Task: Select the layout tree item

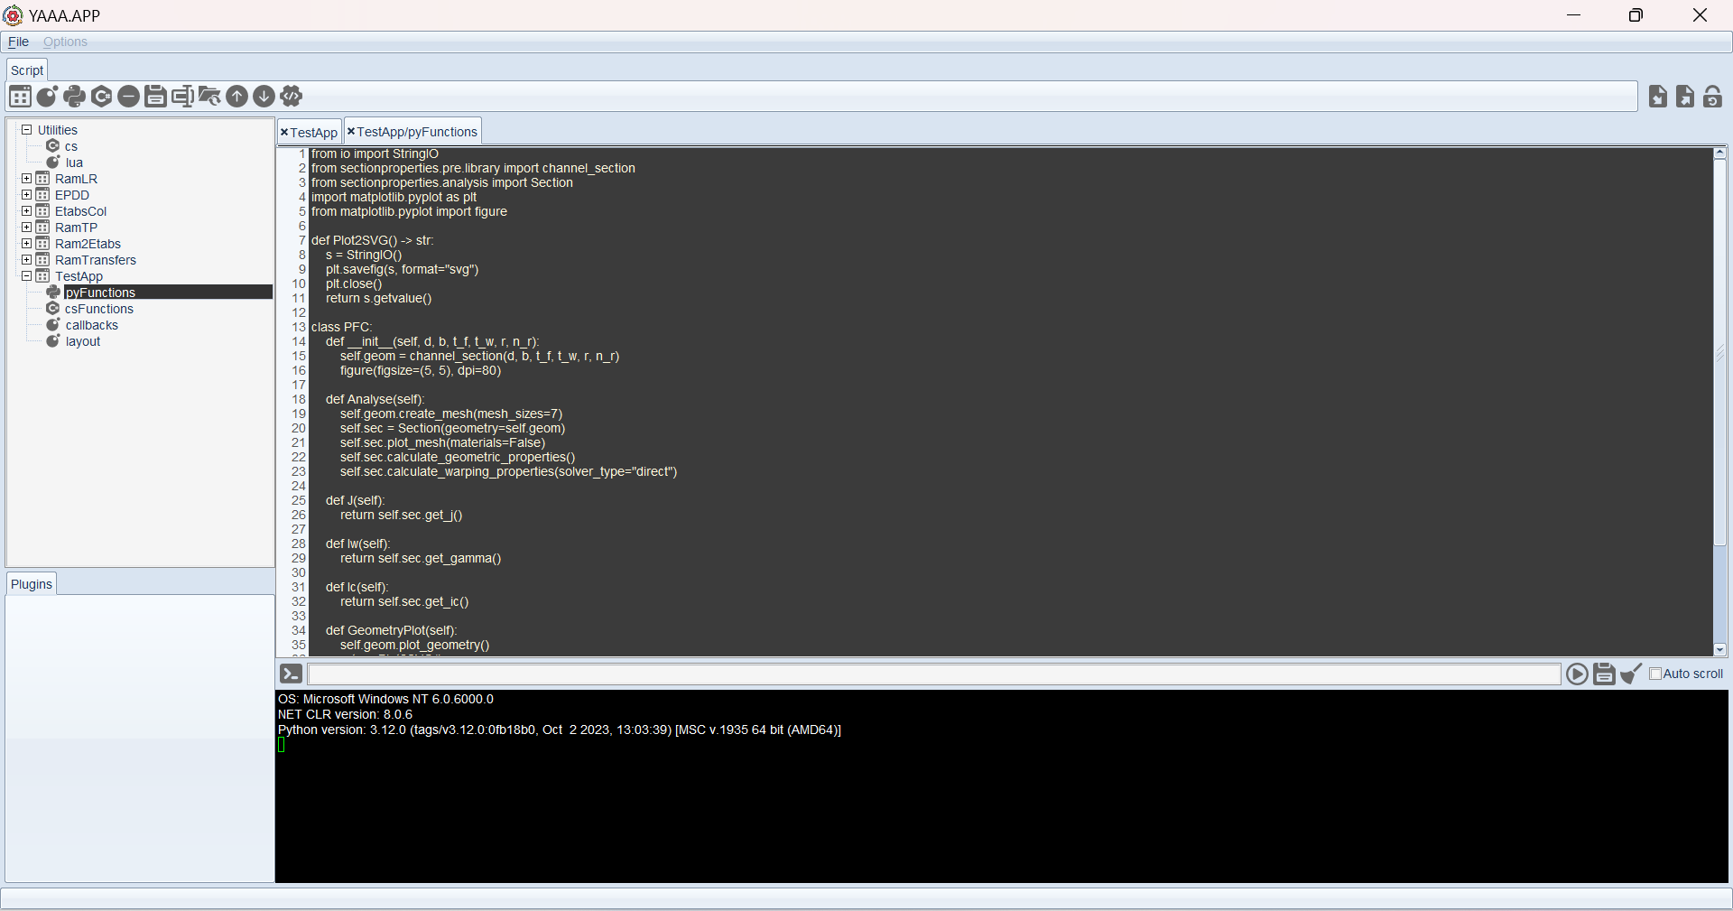Action: 83,341
